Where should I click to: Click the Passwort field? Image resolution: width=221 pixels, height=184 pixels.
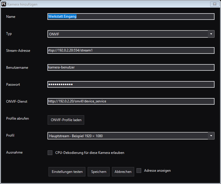131,84
